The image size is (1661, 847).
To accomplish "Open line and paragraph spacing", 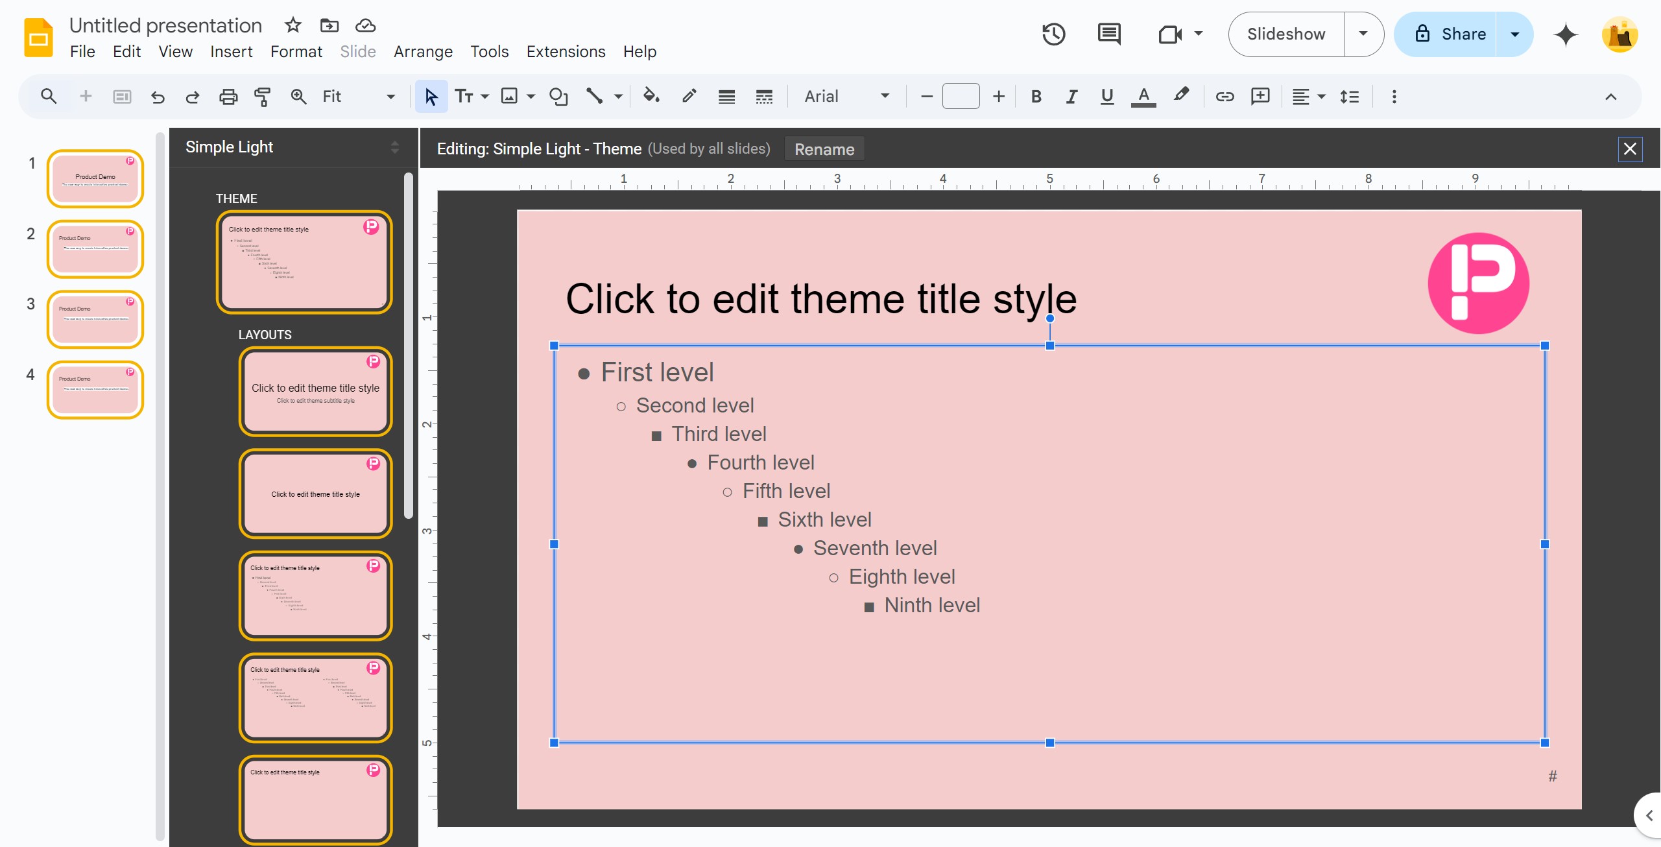I will point(1350,97).
